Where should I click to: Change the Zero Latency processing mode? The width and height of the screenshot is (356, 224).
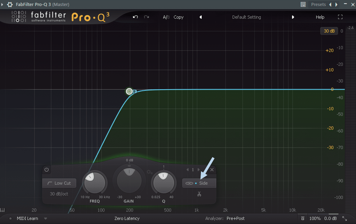[x=127, y=218]
